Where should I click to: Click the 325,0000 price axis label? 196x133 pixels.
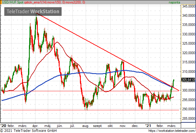point(189,43)
